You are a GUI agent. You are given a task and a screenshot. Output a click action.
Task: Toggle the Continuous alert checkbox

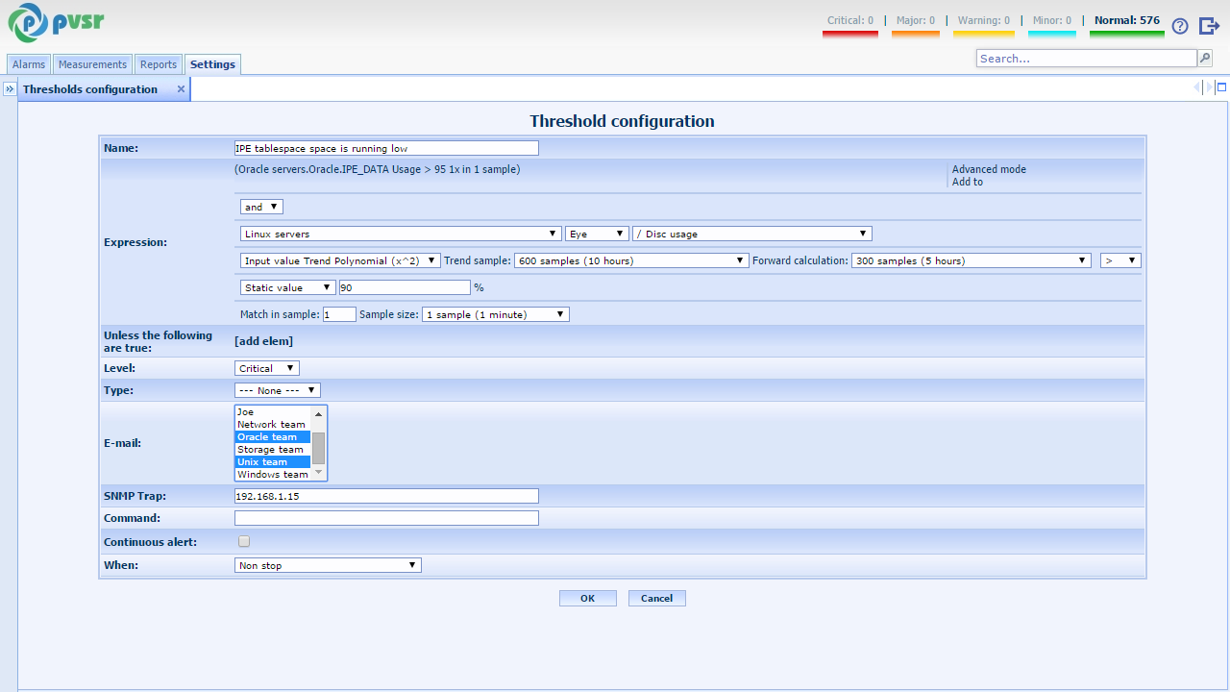[244, 542]
